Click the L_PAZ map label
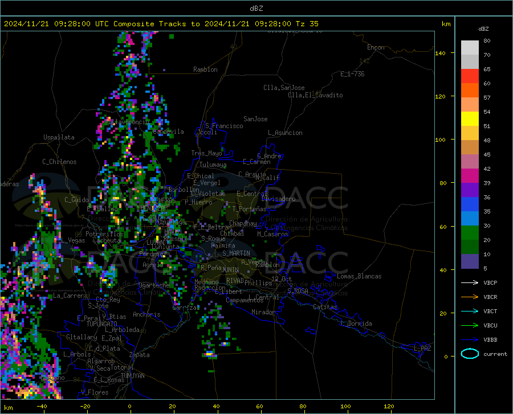 pyautogui.click(x=422, y=349)
